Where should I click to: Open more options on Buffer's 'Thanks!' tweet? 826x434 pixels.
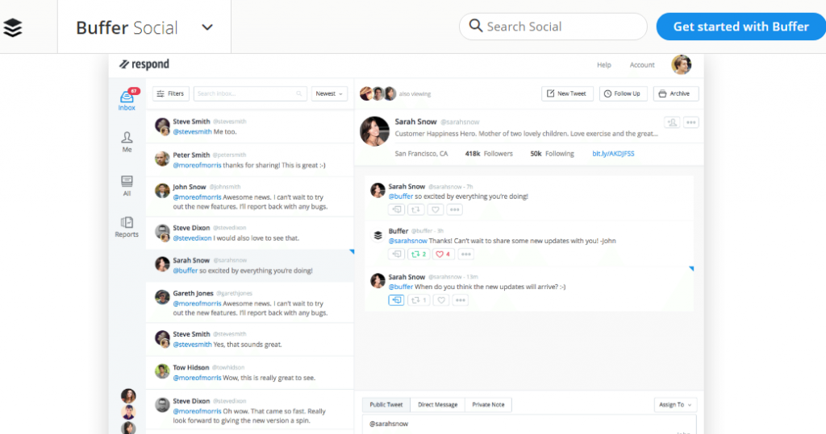point(465,254)
